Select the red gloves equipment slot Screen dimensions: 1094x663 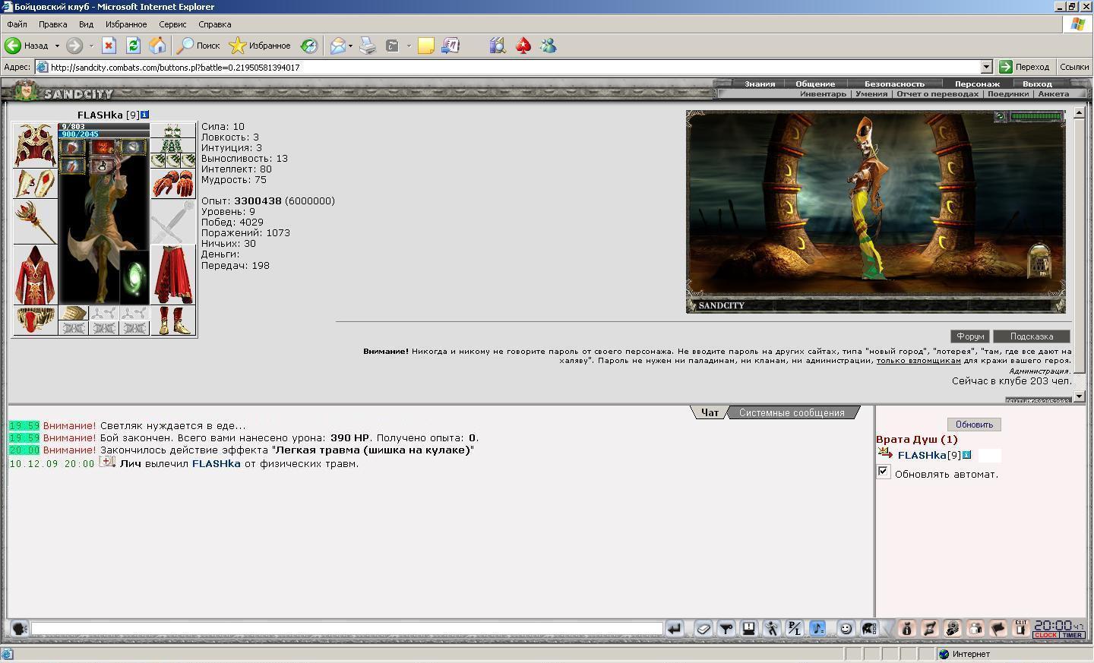pos(172,183)
